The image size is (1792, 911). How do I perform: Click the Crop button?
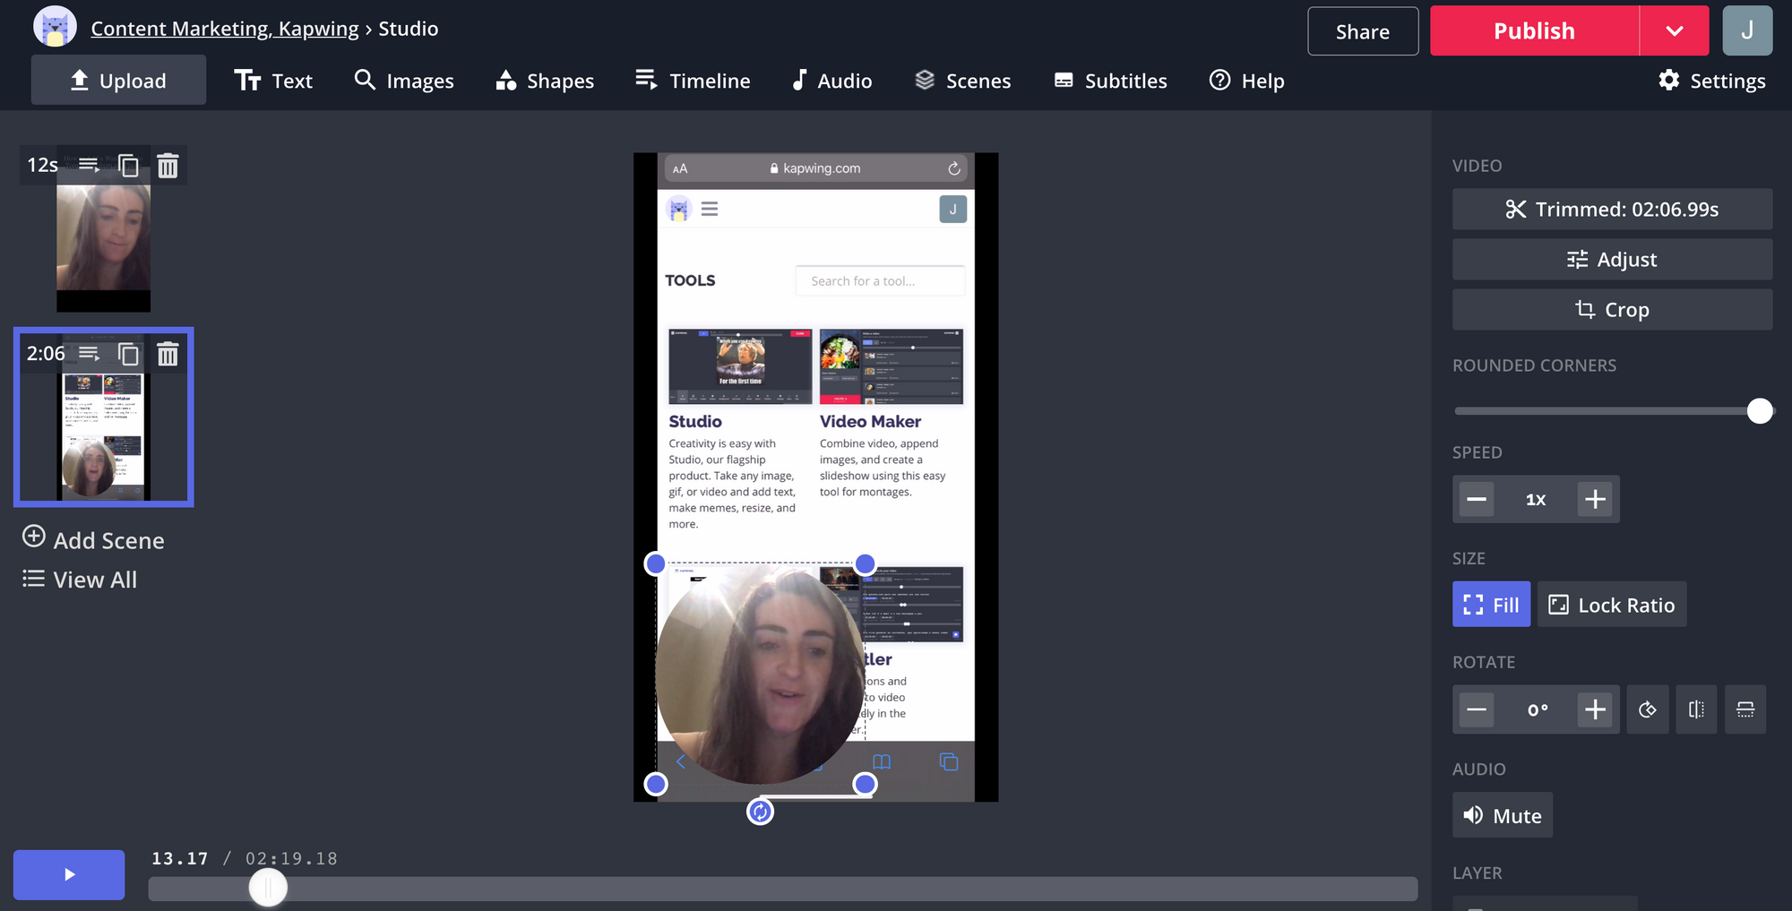pos(1611,310)
